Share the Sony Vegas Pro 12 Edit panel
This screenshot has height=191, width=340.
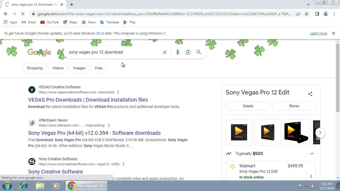[x=310, y=94]
